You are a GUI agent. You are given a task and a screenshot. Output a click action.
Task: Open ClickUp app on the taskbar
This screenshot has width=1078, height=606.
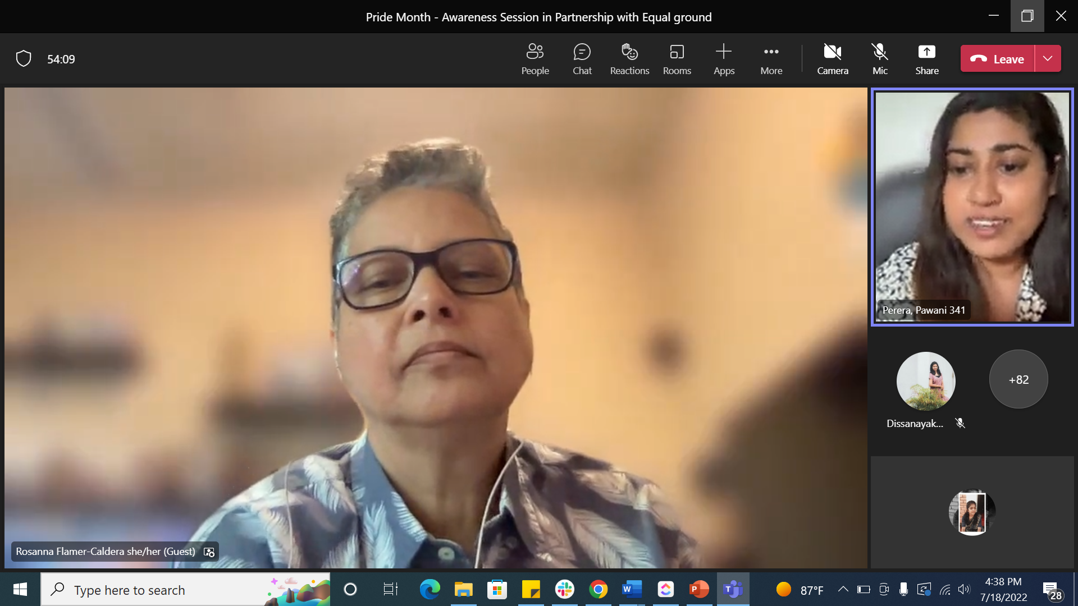click(666, 589)
